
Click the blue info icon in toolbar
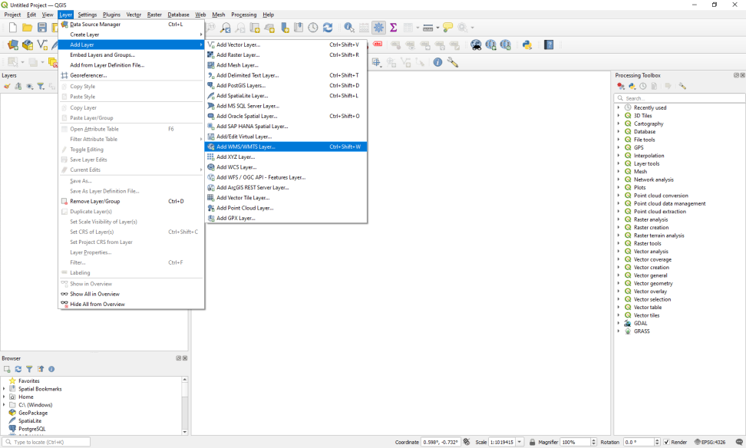click(x=437, y=62)
